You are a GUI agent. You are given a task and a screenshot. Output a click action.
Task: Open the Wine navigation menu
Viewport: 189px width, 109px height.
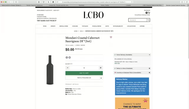(45, 26)
